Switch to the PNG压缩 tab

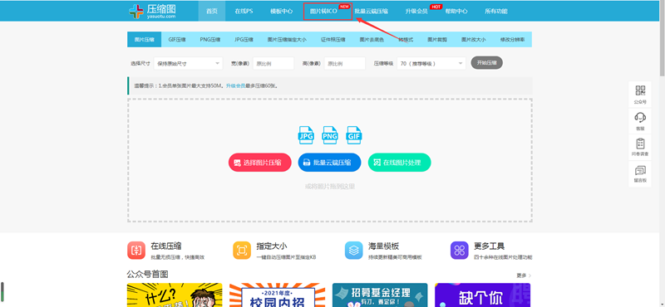(210, 39)
